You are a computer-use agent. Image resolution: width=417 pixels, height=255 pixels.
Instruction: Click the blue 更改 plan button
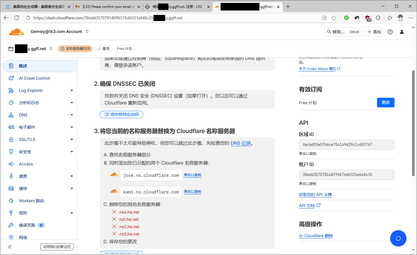click(385, 103)
